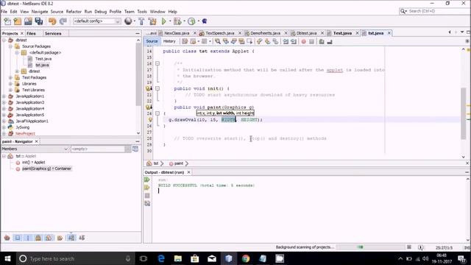Viewport: 471px width, 265px height.
Task: Select tst.java in Projects tree
Action: coord(42,65)
